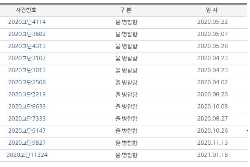Open case link 2020고단8639
Image resolution: width=250 pixels, height=167 pixels.
(x=27, y=107)
